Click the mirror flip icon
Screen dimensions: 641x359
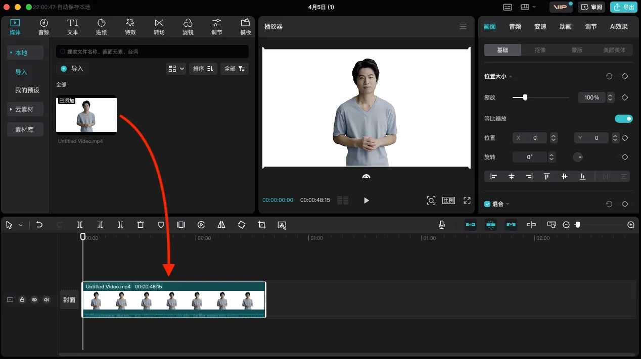221,225
